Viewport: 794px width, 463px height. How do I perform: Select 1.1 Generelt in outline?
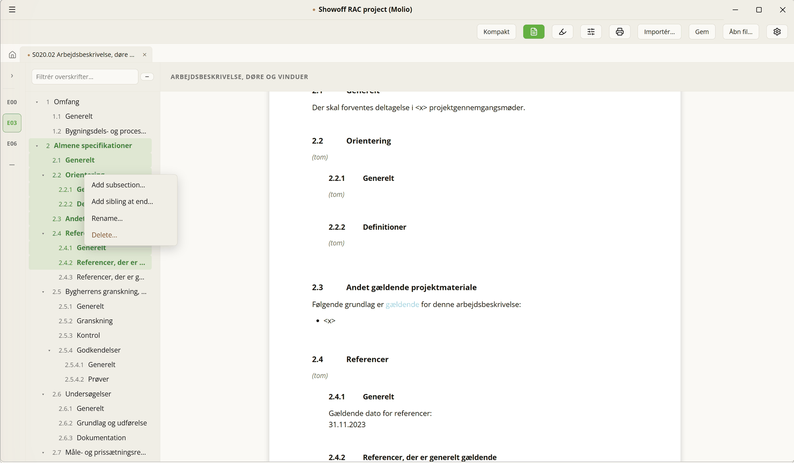(90, 116)
